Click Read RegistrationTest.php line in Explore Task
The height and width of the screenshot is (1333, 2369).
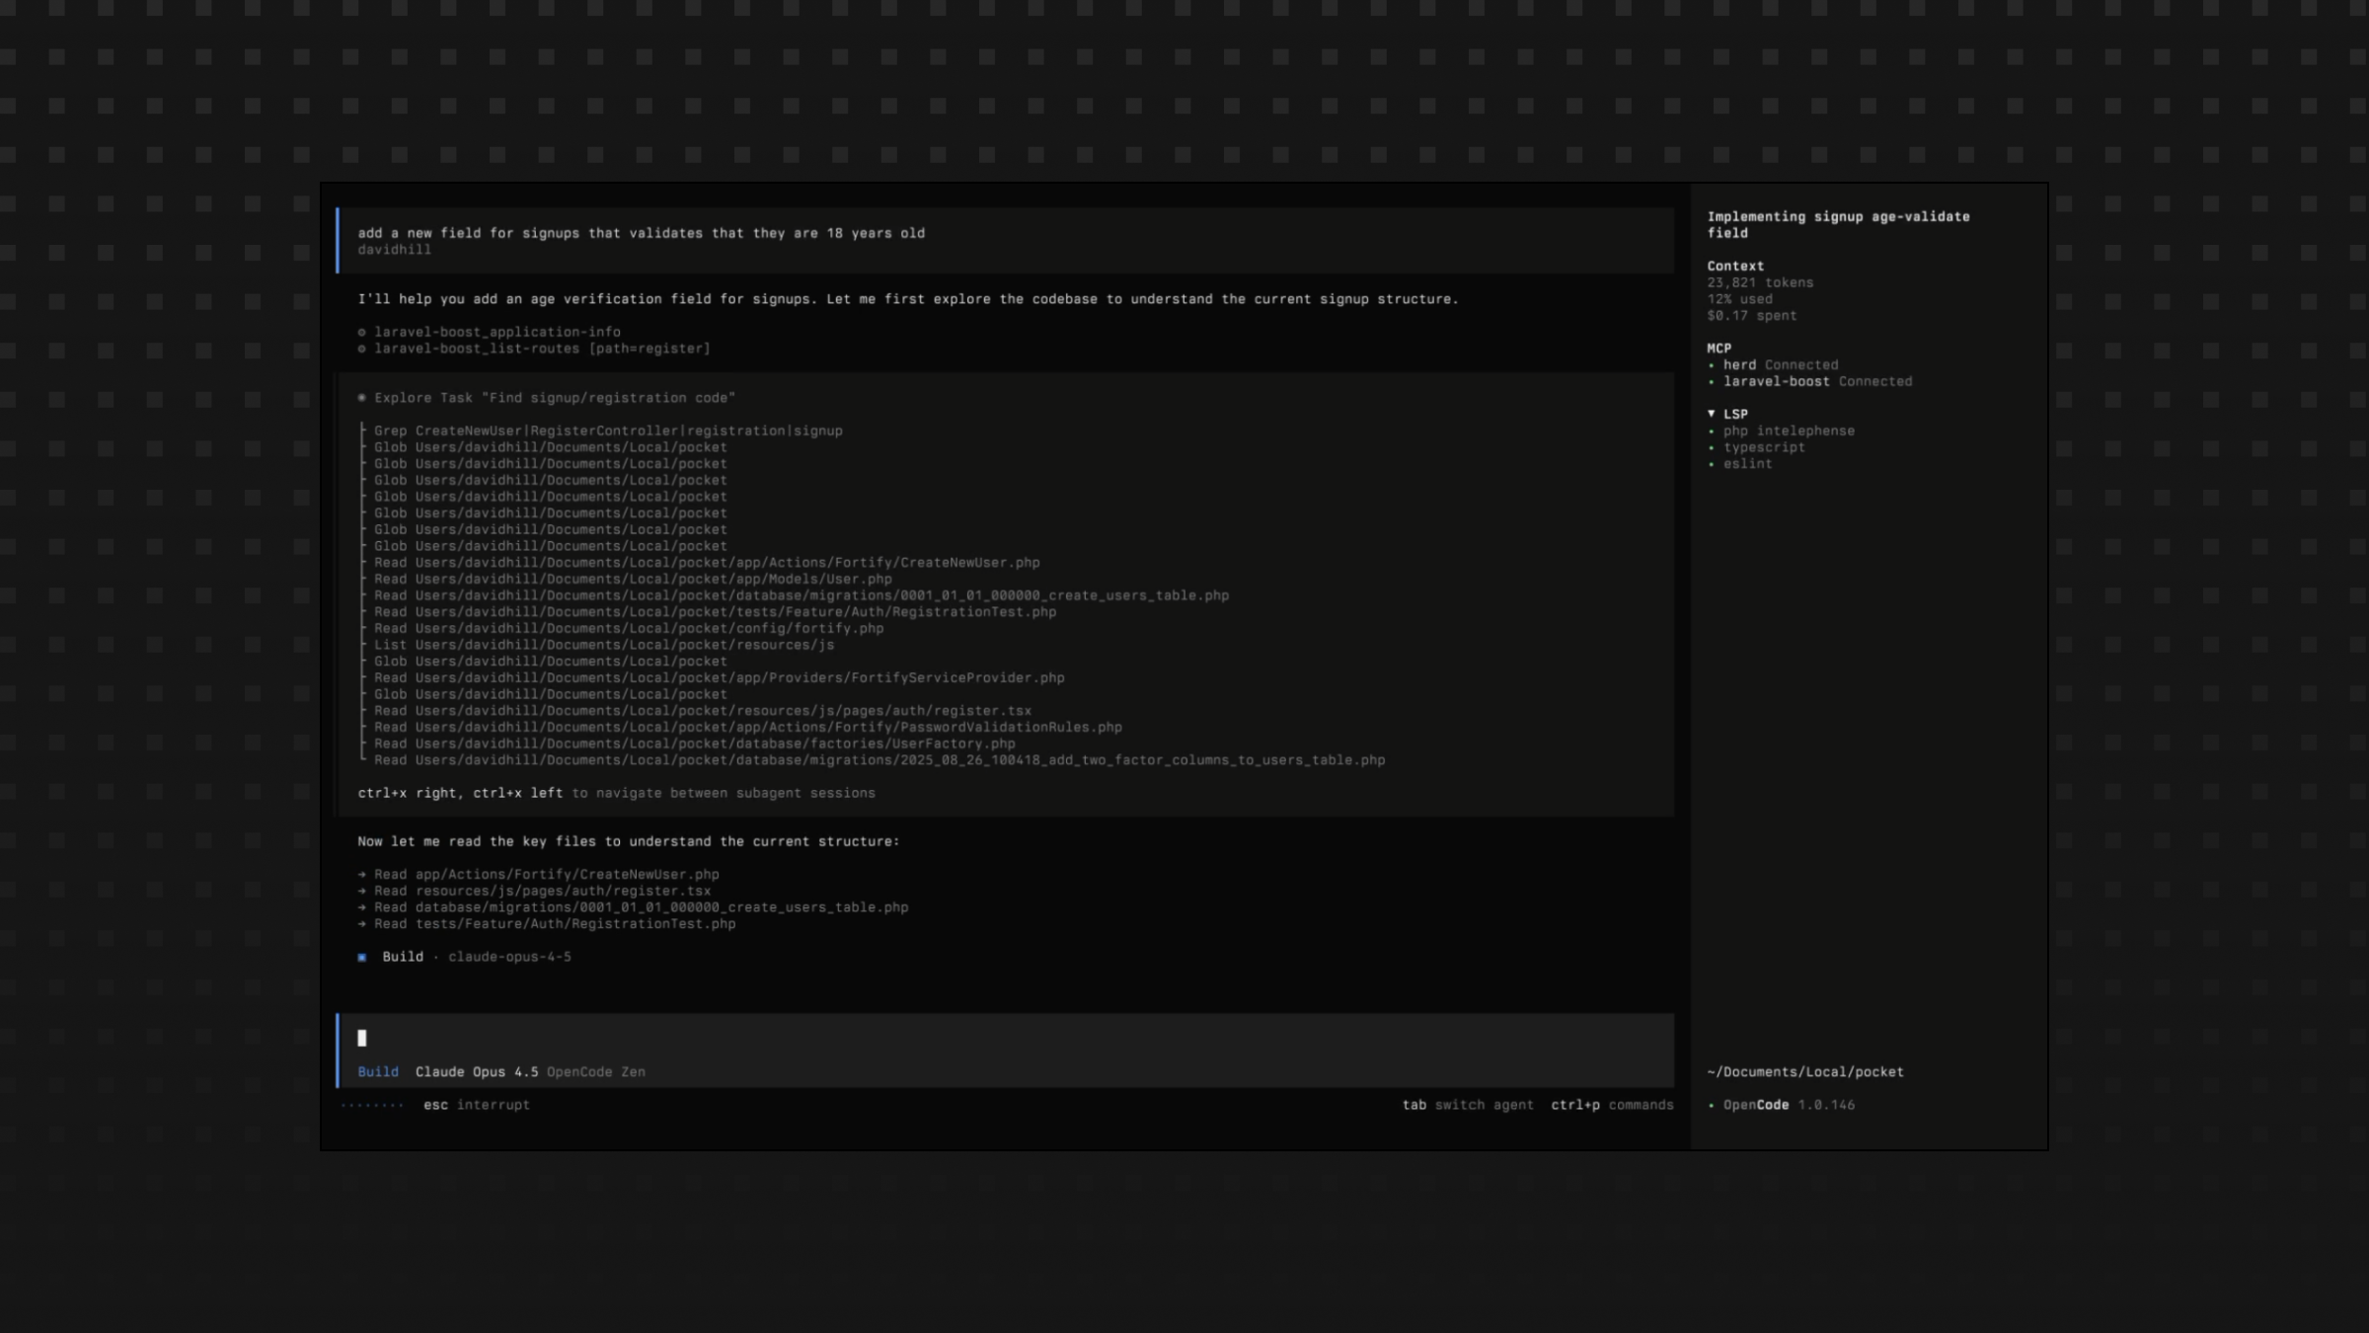(x=715, y=612)
